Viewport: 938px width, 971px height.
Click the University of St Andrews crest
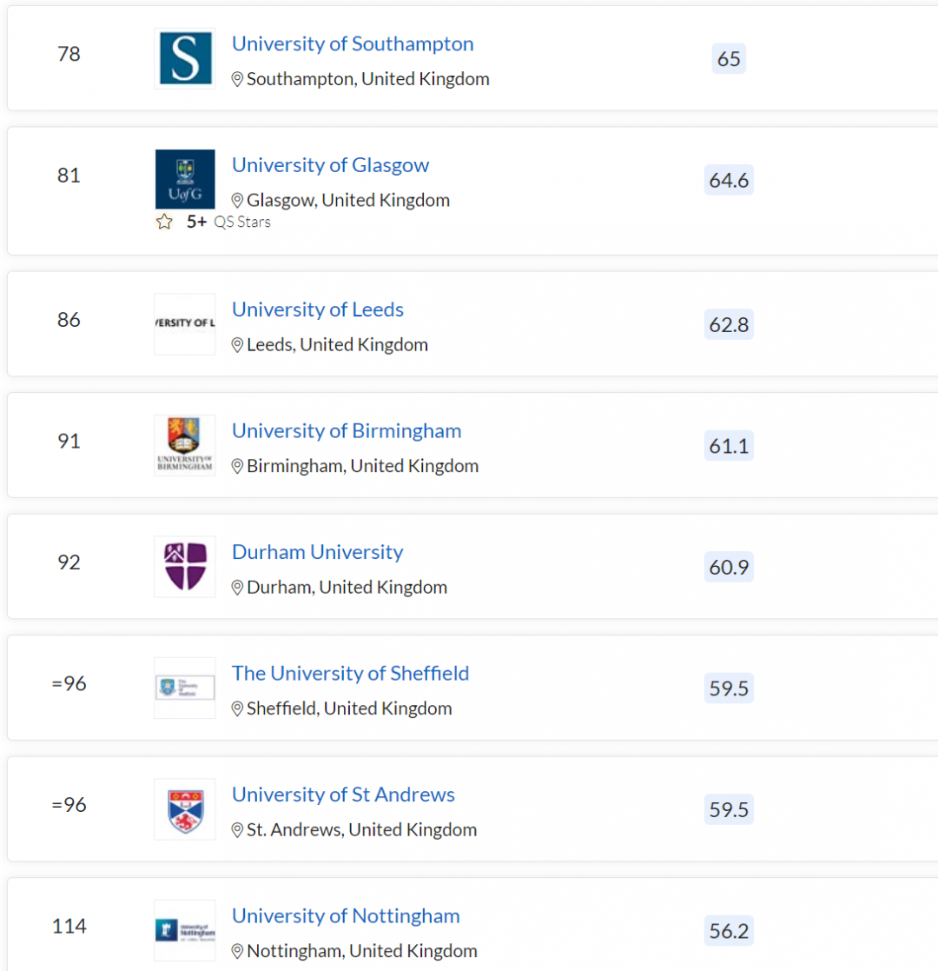tap(185, 809)
